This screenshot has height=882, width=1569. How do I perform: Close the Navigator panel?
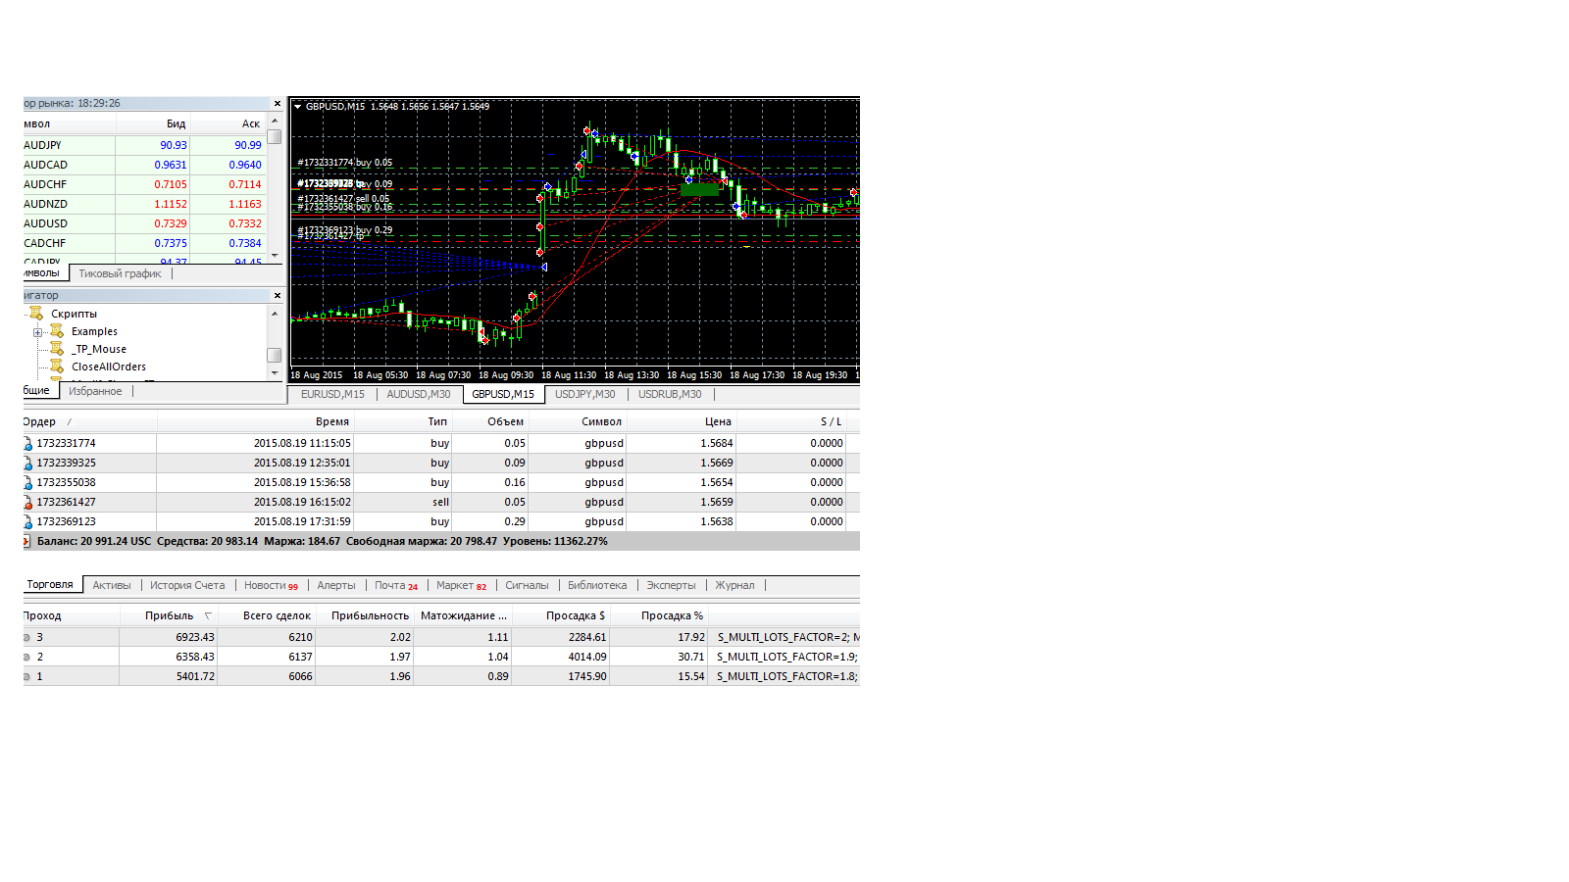(x=277, y=295)
